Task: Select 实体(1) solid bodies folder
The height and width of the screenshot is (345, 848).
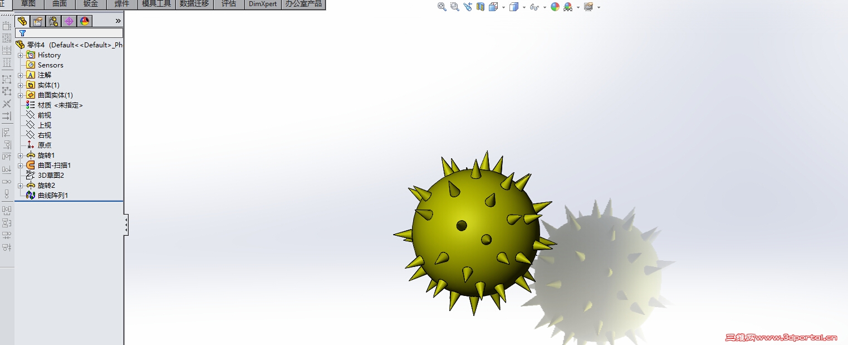Action: [48, 85]
